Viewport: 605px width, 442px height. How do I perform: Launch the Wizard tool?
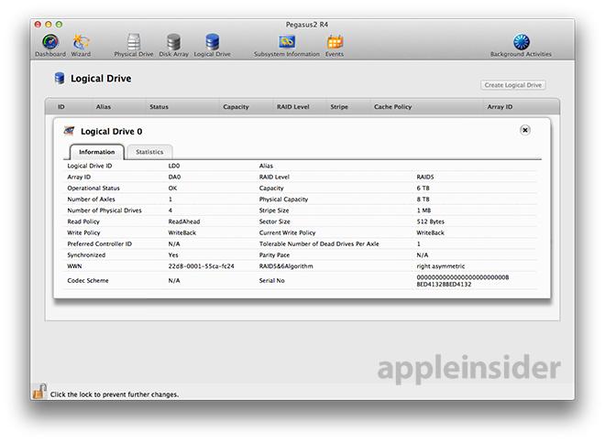pos(81,45)
